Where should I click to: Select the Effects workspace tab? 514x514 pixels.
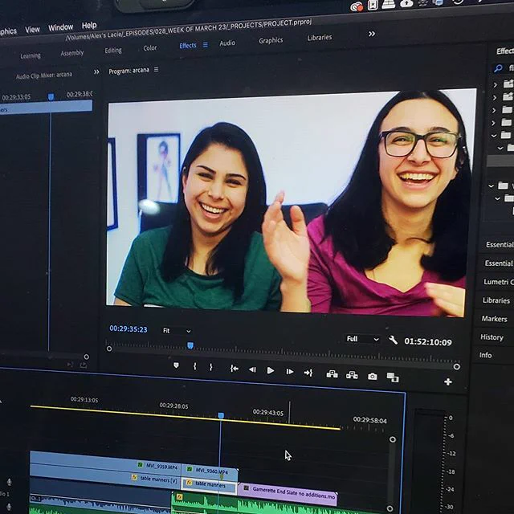tap(188, 46)
